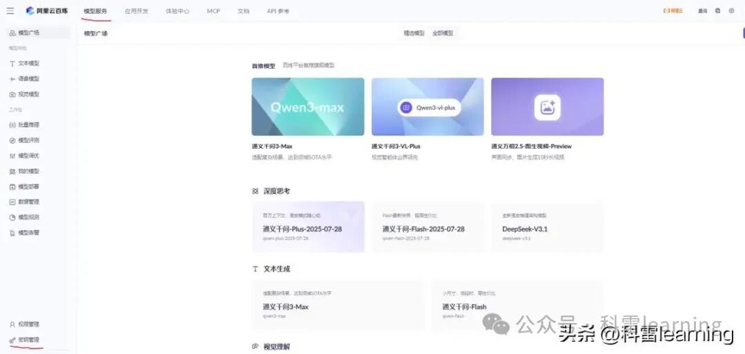Open the 文档 top tab
Image resolution: width=745 pixels, height=354 pixels.
tap(244, 11)
